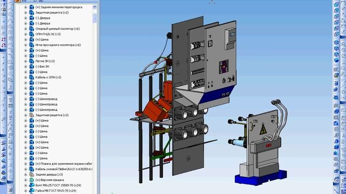Select the yellow high-voltage warning sign on breaker
Image resolution: width=346 pixels, height=194 pixels.
pyautogui.click(x=263, y=130)
